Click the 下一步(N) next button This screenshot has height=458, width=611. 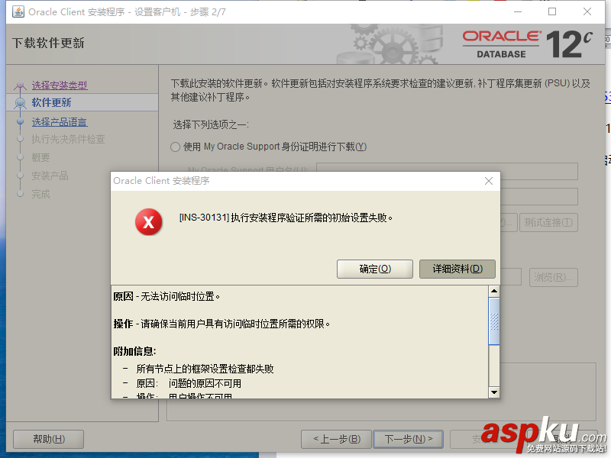(x=408, y=440)
